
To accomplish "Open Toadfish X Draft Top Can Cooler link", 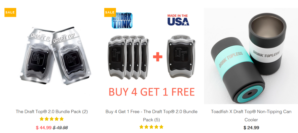I will [251, 116].
